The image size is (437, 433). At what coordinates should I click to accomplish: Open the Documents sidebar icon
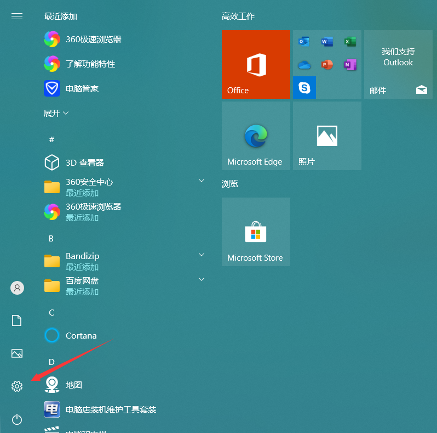17,320
